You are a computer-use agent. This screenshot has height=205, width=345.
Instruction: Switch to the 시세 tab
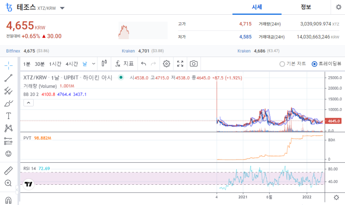point(257,7)
